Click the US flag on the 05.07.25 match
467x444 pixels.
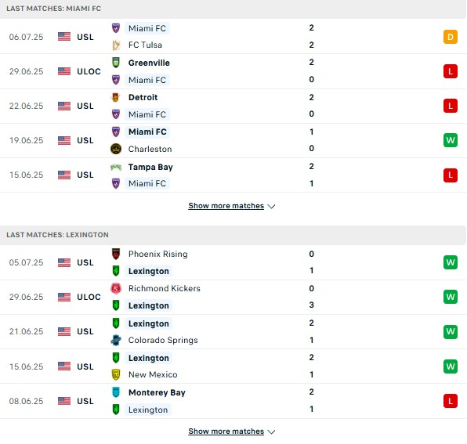click(x=64, y=262)
